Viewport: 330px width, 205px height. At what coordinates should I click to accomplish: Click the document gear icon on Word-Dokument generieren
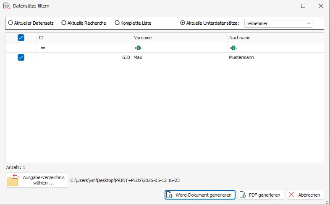click(170, 195)
